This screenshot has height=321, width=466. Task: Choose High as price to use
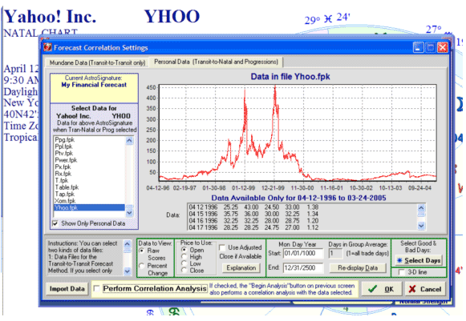[x=184, y=257]
